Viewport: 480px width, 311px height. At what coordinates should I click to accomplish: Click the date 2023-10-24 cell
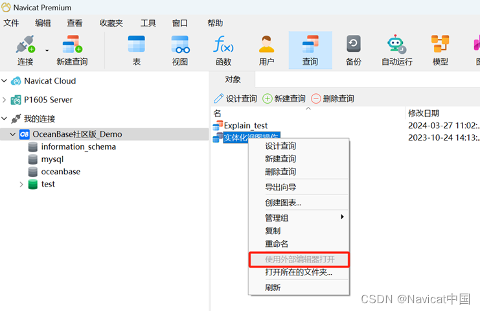pos(443,137)
